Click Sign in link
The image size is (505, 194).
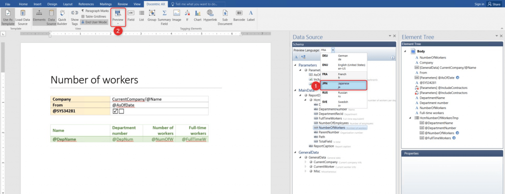tap(479, 4)
